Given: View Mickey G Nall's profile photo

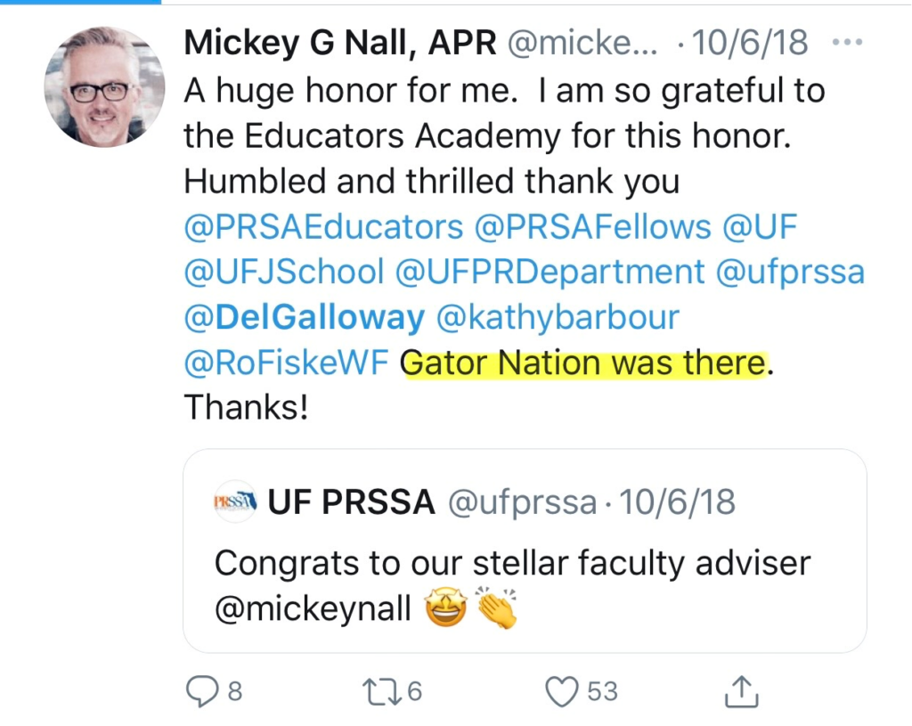Looking at the screenshot, I should pos(104,86).
